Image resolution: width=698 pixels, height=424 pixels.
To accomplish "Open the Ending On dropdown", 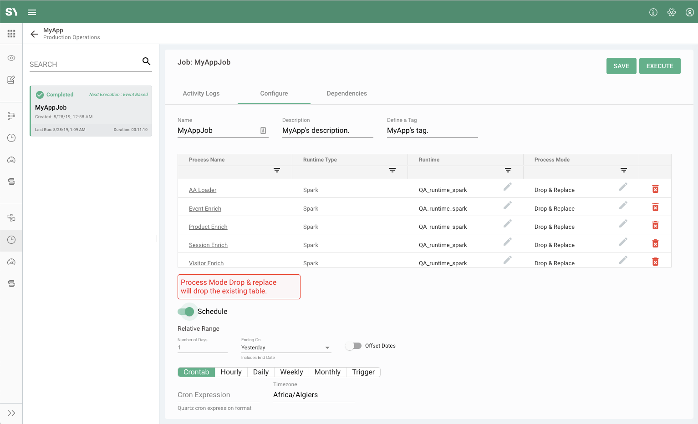I will tap(286, 348).
